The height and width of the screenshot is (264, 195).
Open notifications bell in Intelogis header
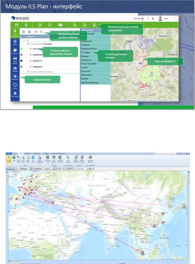153,18
